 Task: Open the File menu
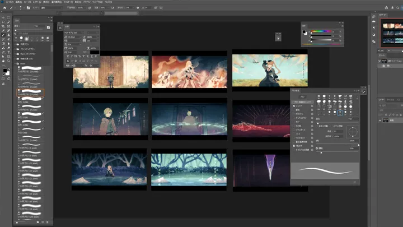coord(10,2)
